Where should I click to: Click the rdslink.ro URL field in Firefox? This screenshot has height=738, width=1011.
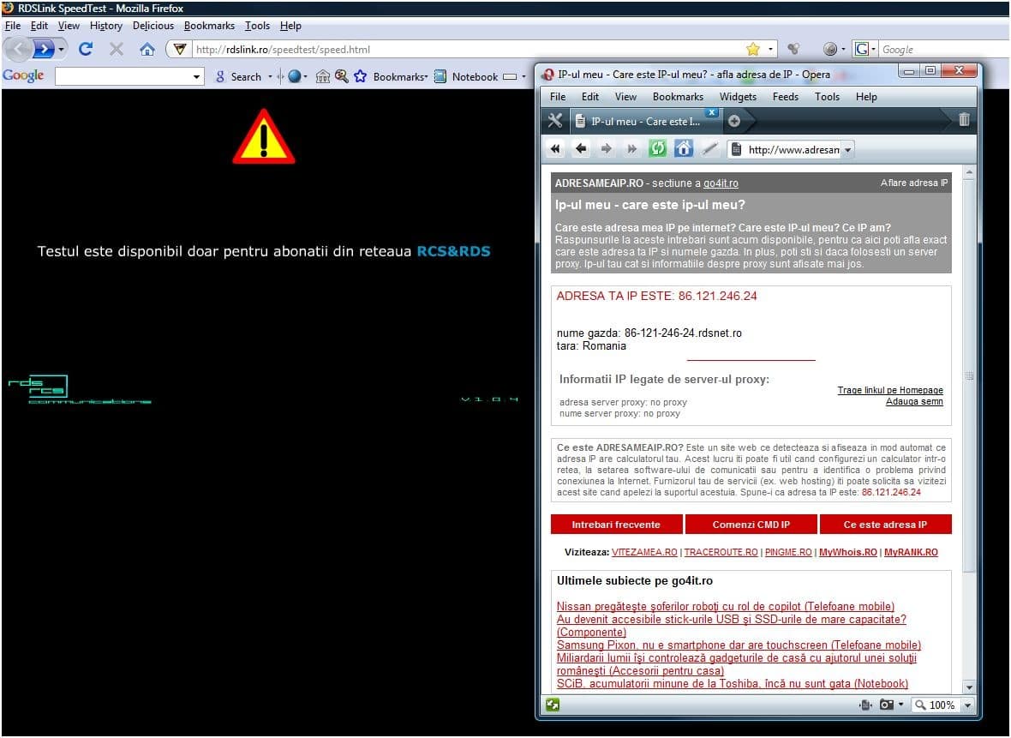[x=469, y=49]
